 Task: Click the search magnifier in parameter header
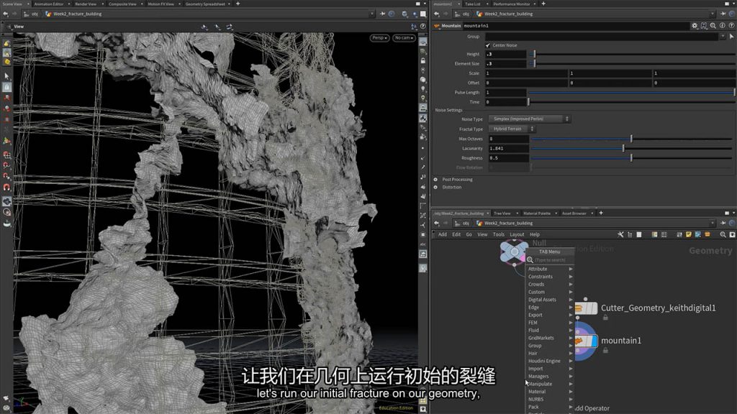coord(713,26)
